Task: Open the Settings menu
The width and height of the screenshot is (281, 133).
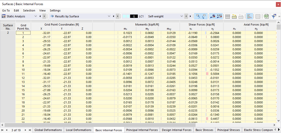Action: [55, 10]
